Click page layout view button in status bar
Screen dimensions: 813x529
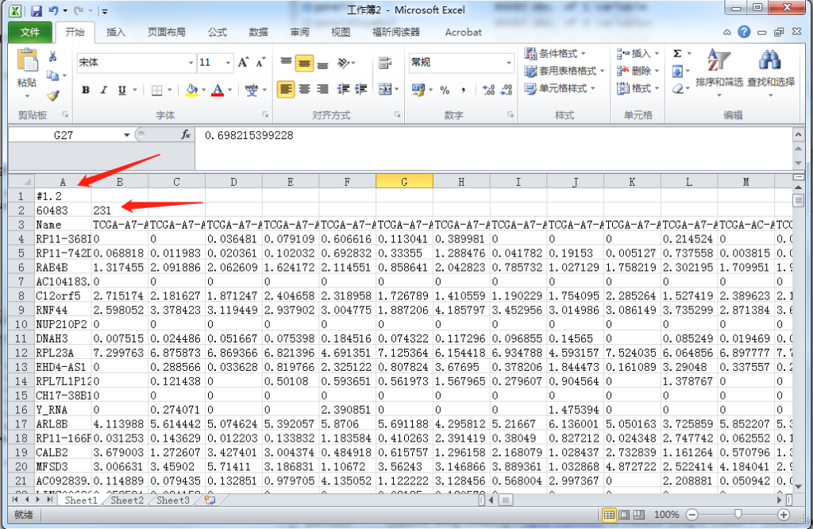[x=624, y=515]
